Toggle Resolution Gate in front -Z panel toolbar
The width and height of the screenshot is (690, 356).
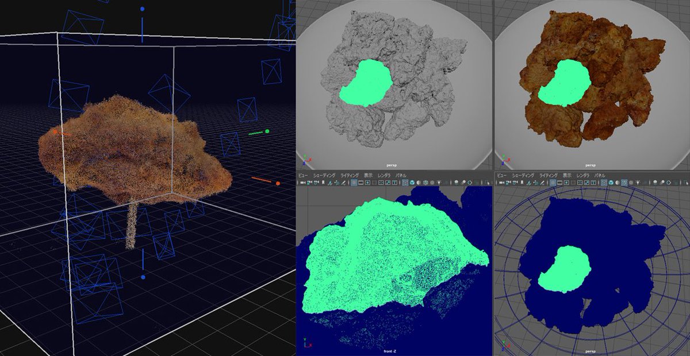coord(367,183)
